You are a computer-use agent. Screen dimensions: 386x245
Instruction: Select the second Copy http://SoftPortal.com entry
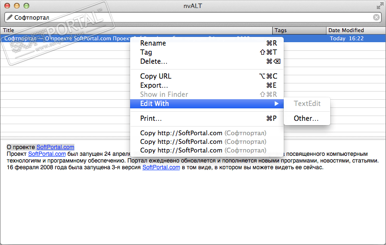207,141
